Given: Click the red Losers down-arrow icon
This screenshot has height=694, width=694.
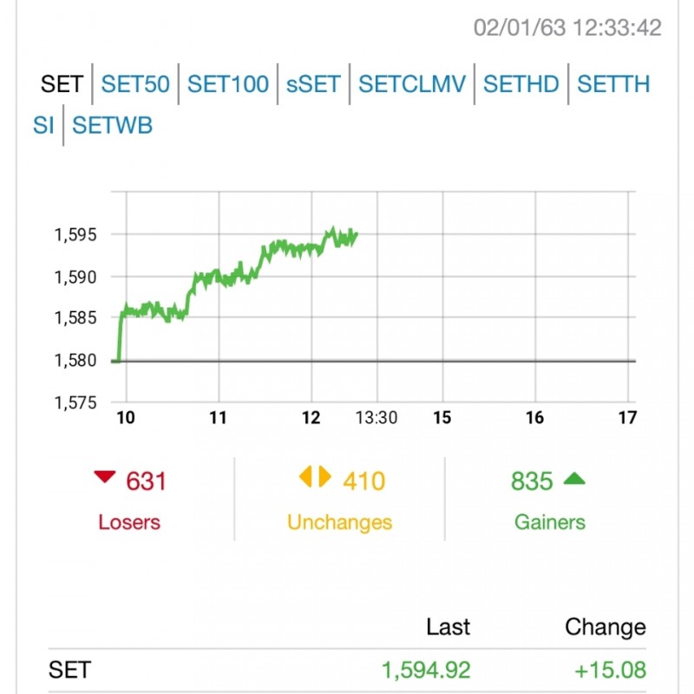Looking at the screenshot, I should click(x=105, y=476).
